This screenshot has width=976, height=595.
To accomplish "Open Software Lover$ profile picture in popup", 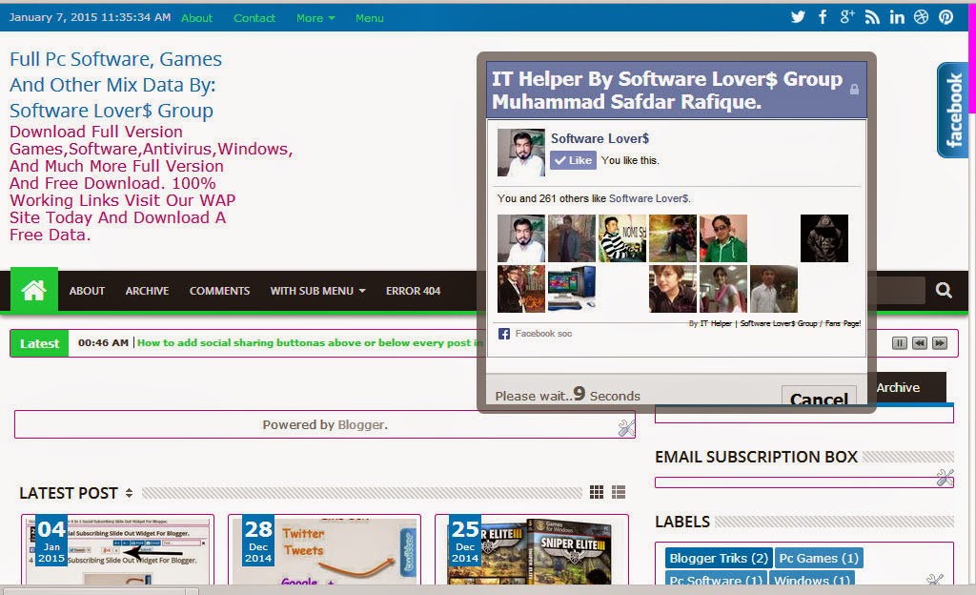I will (x=521, y=154).
